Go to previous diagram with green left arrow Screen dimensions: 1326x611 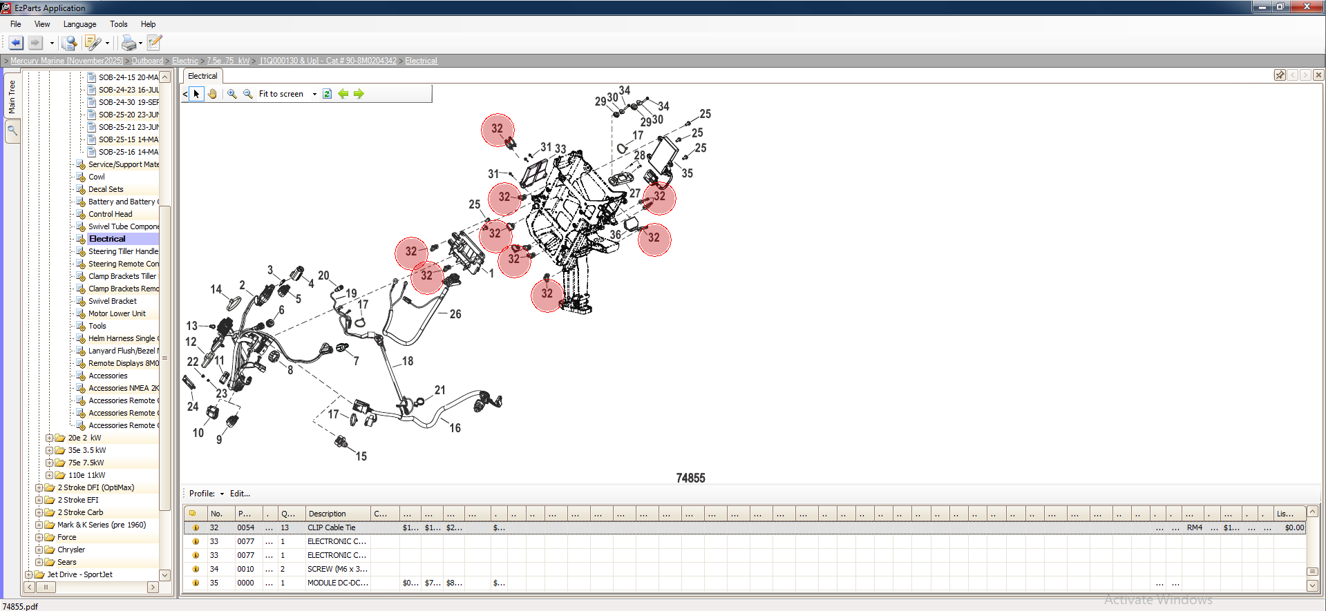coord(343,94)
